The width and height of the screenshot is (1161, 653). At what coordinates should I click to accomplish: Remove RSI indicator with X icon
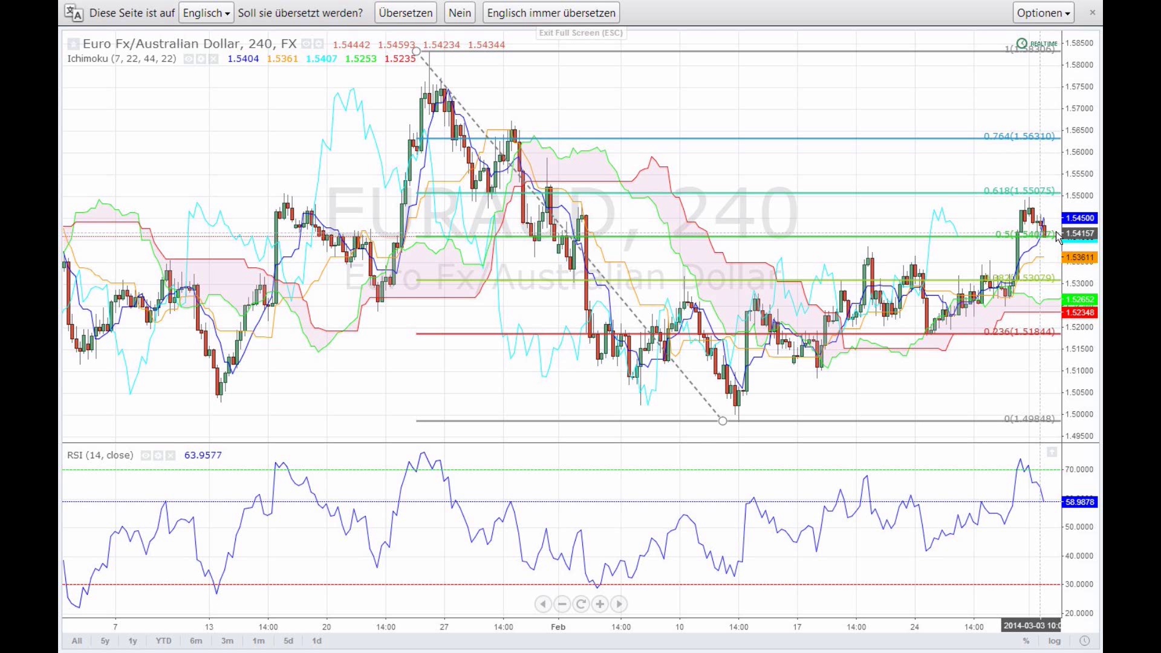pyautogui.click(x=171, y=456)
